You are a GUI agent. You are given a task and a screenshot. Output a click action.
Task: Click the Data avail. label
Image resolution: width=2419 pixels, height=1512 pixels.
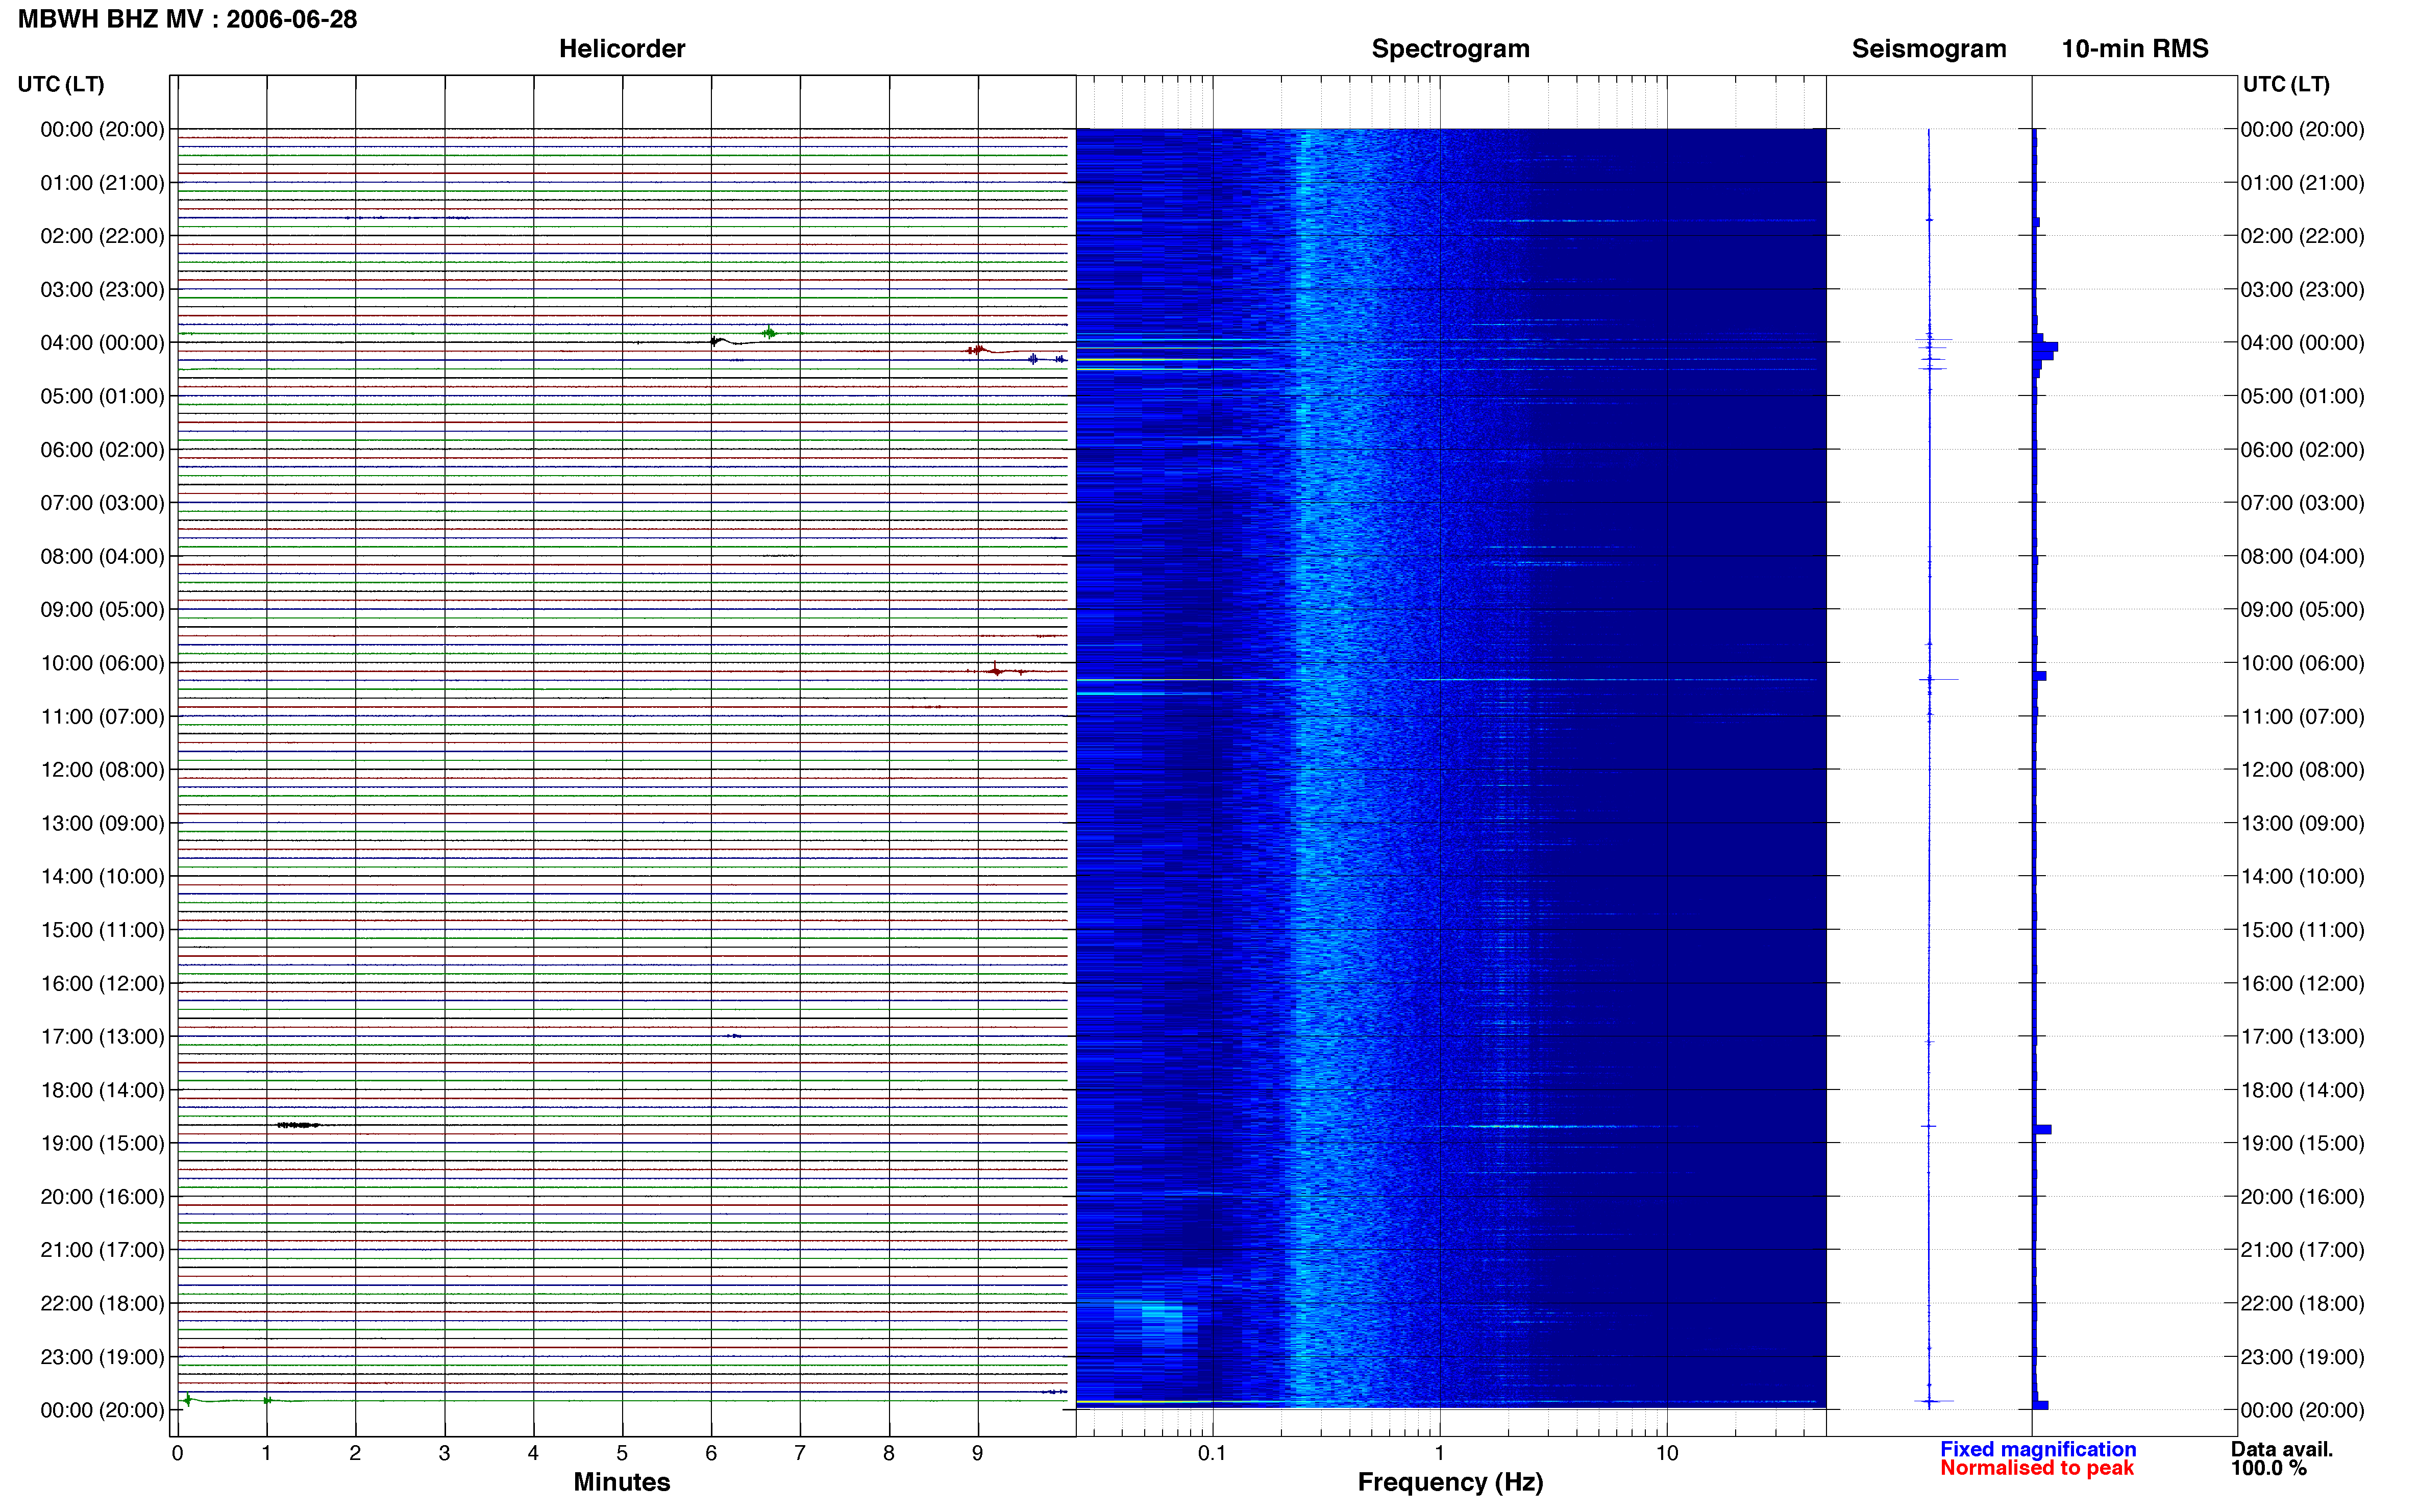(x=2281, y=1449)
